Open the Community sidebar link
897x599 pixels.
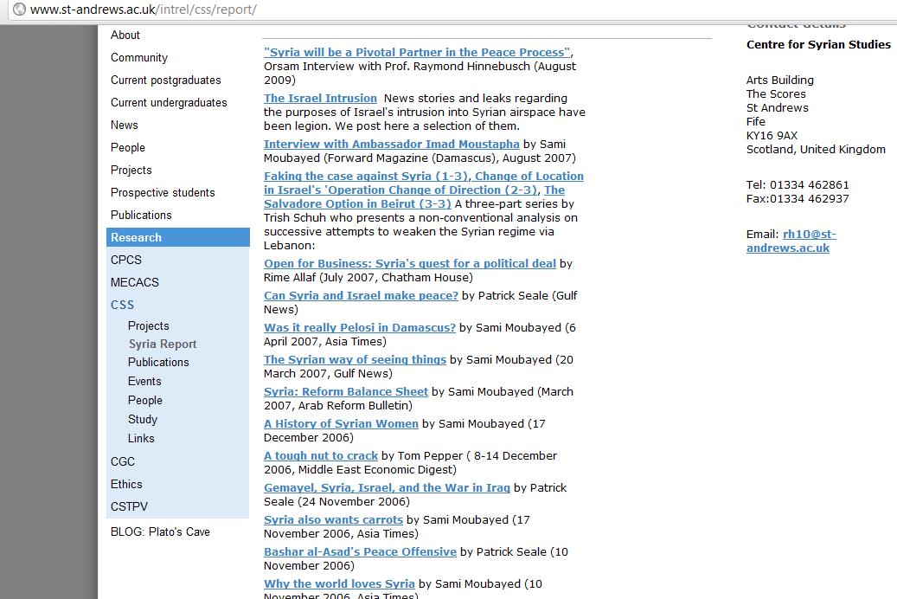pyautogui.click(x=139, y=57)
